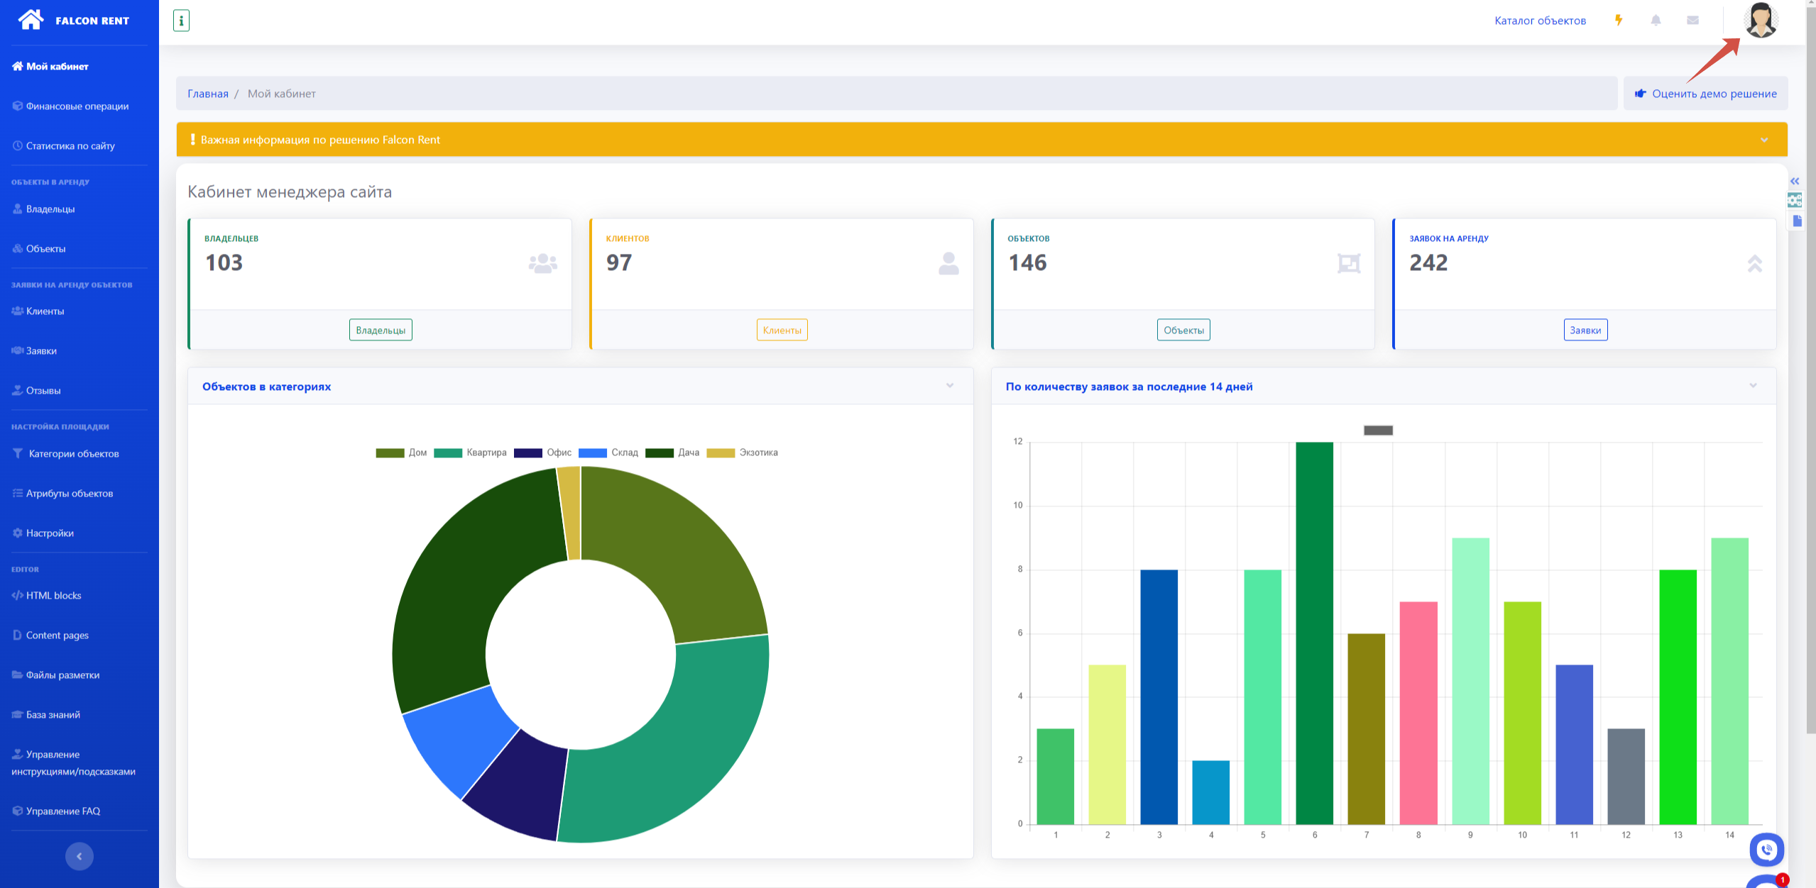Toggle the Дача legend item in chart
1816x888 pixels.
[688, 453]
